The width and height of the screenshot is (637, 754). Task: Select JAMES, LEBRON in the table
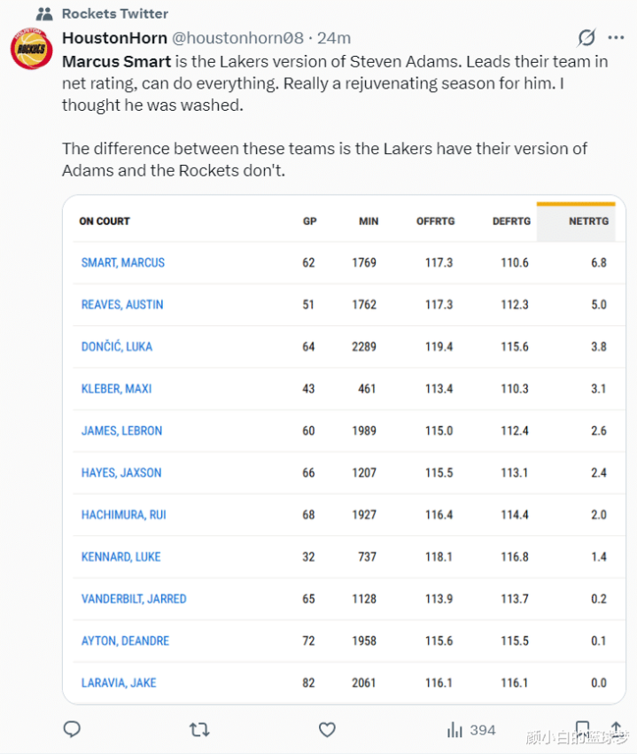121,431
